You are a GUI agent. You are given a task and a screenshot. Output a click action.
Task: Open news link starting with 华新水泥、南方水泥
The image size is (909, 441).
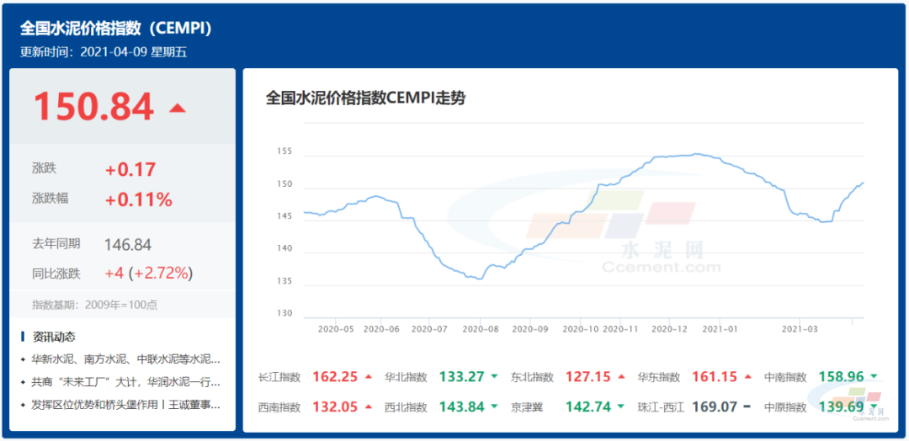click(x=125, y=359)
